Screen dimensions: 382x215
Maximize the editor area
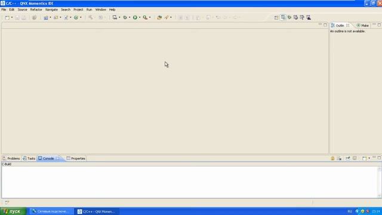[325, 25]
